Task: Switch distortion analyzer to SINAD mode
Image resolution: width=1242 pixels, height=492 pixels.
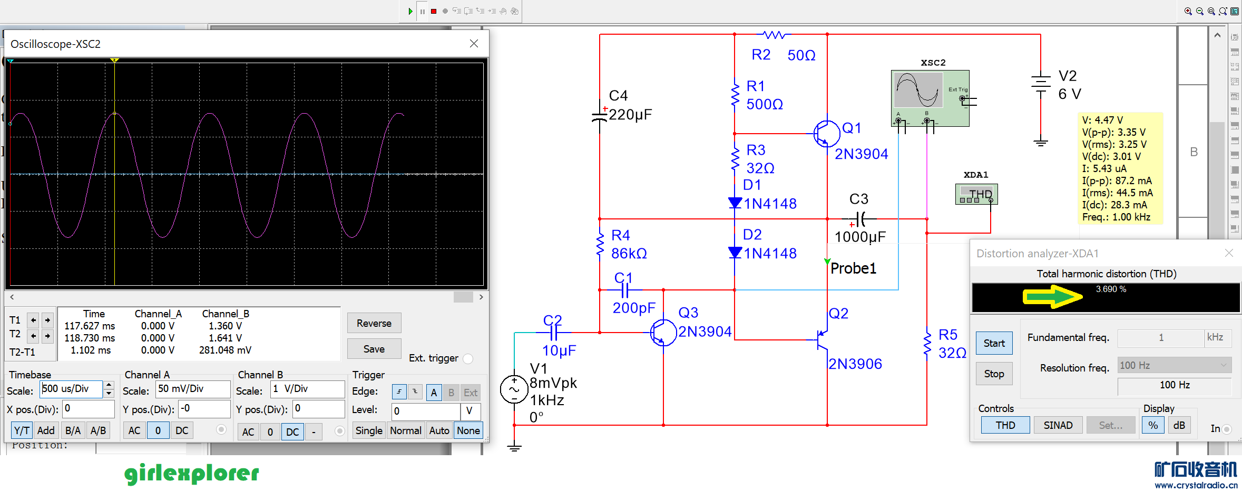Action: pos(1058,425)
